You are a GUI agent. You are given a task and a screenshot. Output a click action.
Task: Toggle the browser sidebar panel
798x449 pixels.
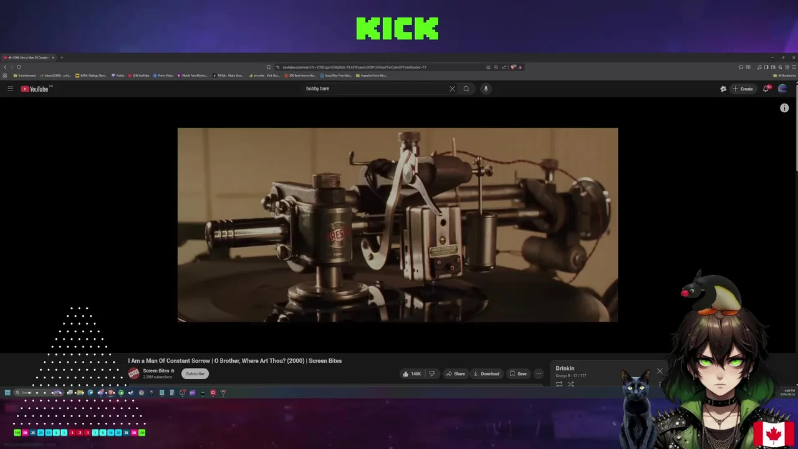coord(766,67)
